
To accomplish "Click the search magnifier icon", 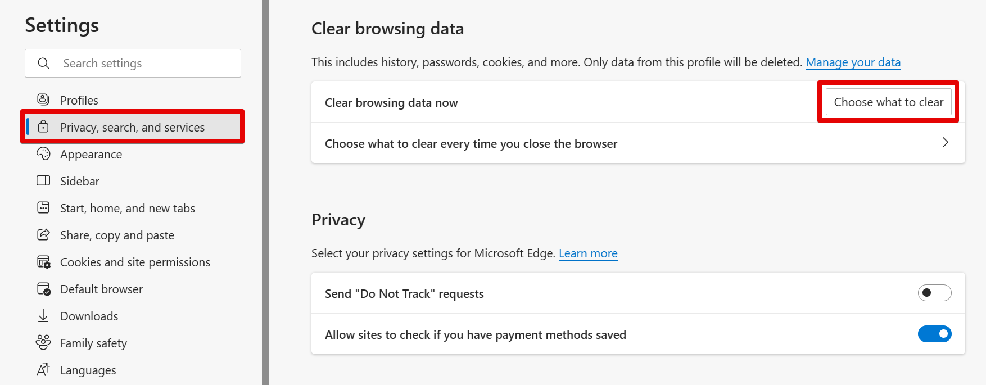I will (44, 64).
